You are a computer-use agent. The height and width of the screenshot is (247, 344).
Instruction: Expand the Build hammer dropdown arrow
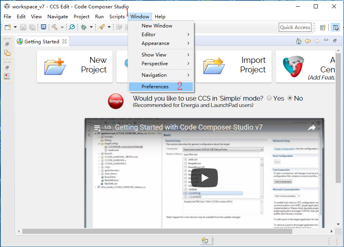point(62,27)
